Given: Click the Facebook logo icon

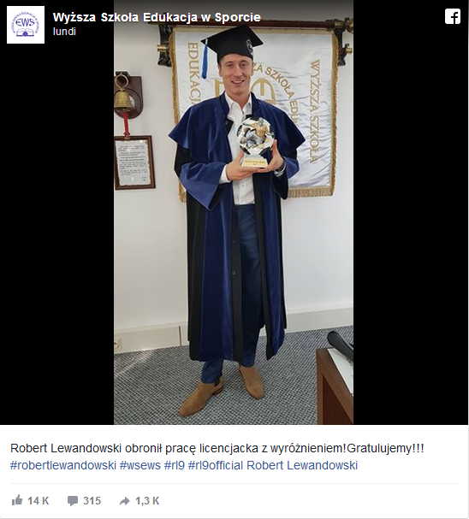Looking at the screenshot, I should [x=453, y=16].
